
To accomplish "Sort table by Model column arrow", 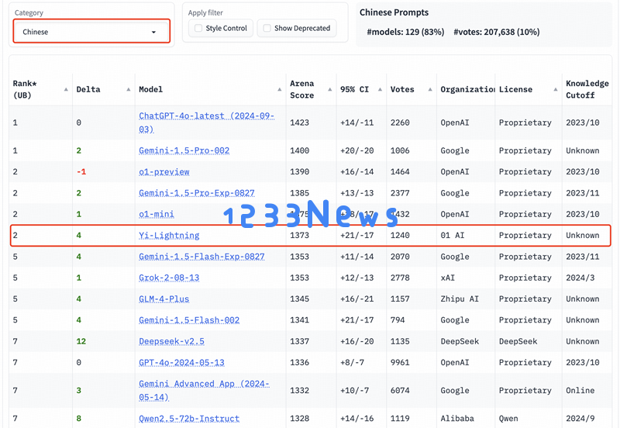I will click(280, 89).
